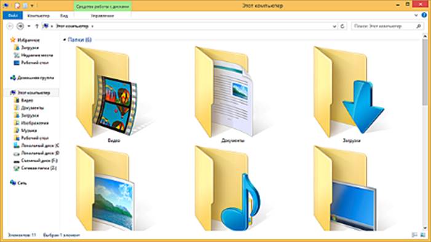The width and height of the screenshot is (431, 242).
Task: Open the recent locations dropdown arrow
Action: click(29, 26)
